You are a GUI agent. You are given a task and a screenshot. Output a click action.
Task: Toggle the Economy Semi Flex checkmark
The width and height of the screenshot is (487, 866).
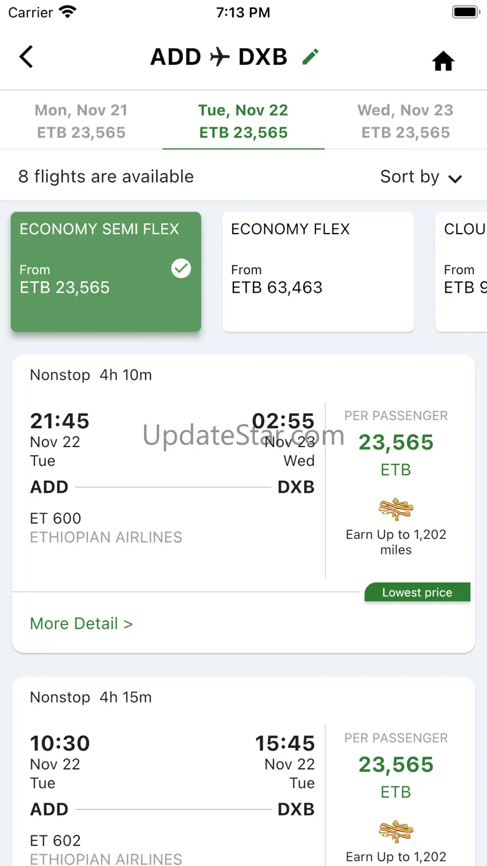[x=181, y=269]
